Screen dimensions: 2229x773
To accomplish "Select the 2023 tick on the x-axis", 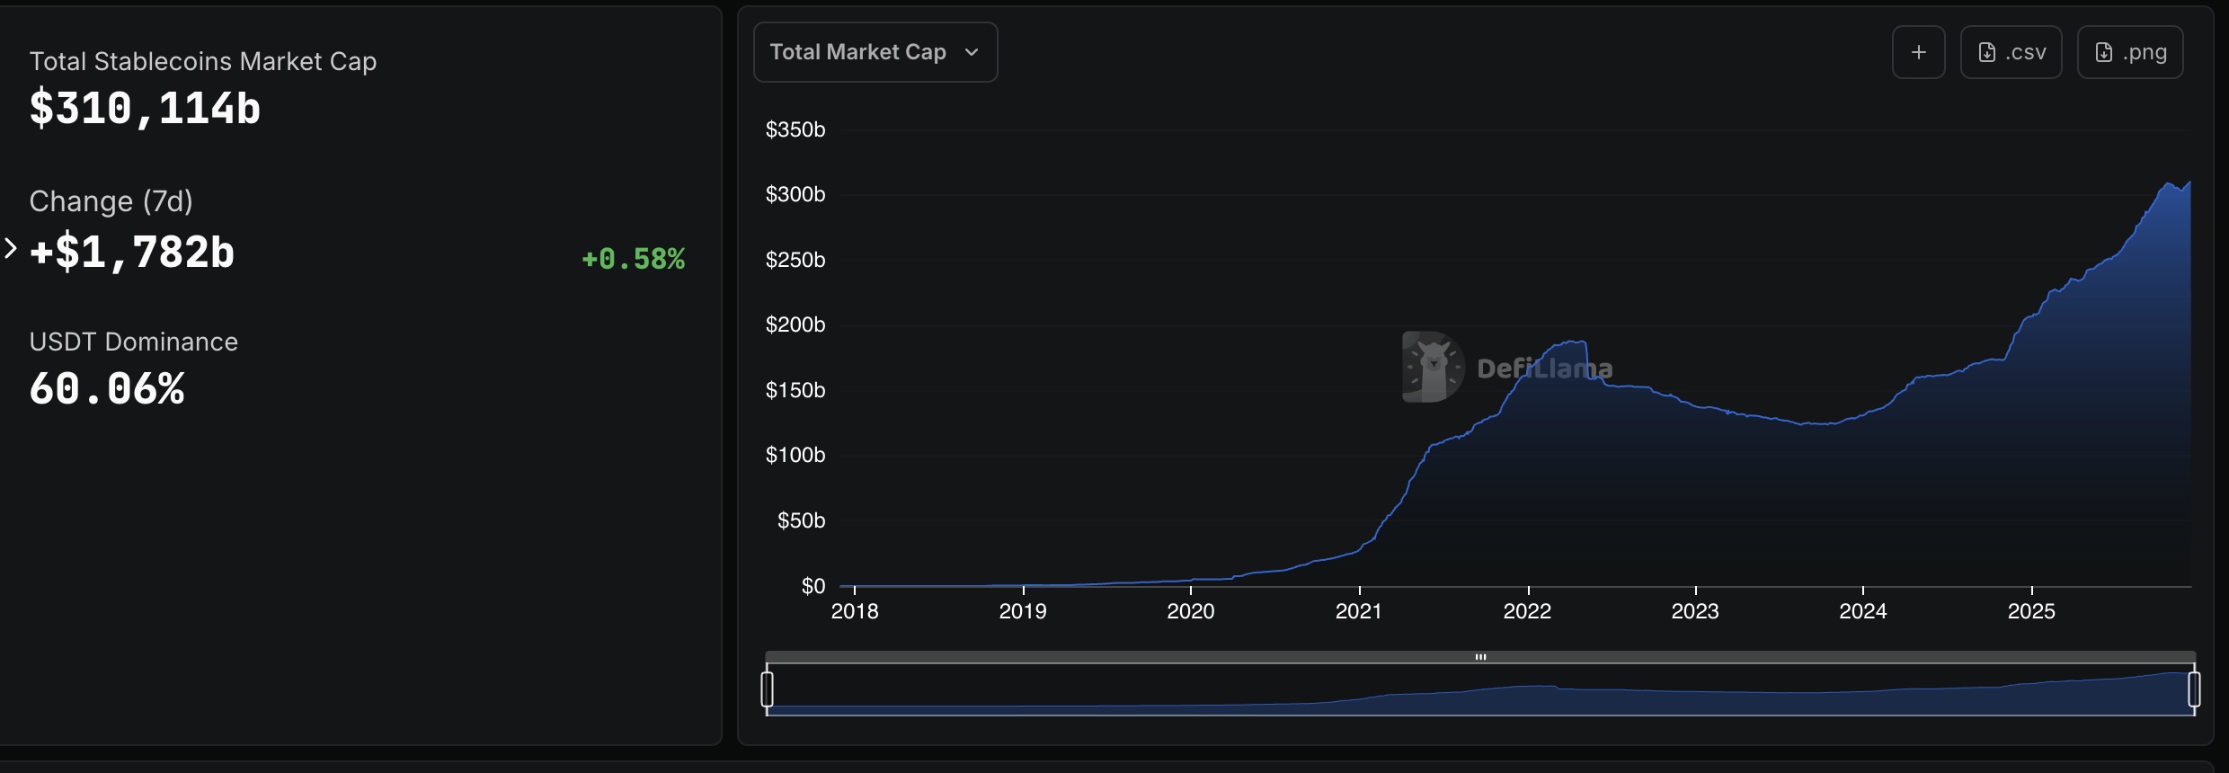I will point(1694,611).
